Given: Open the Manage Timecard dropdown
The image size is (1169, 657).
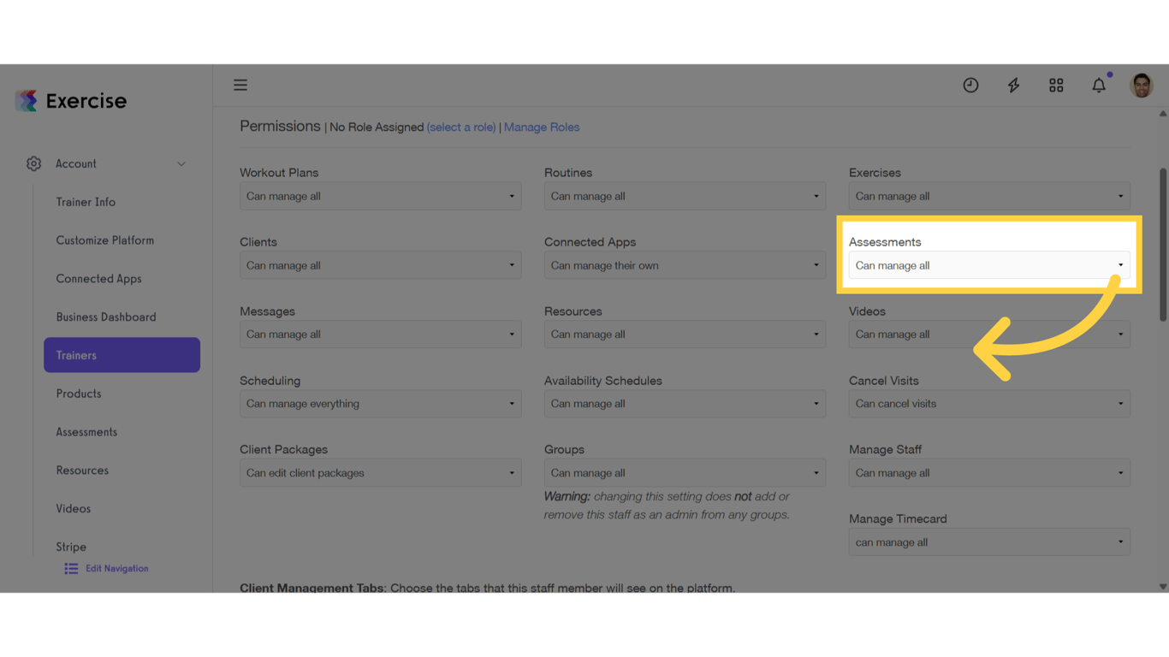Looking at the screenshot, I should (988, 542).
